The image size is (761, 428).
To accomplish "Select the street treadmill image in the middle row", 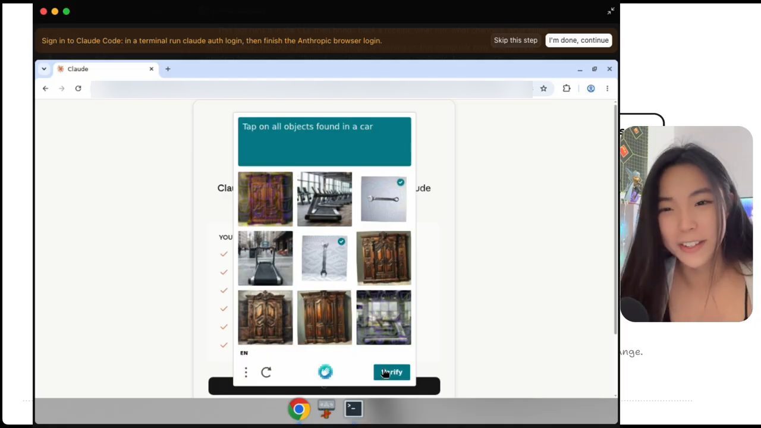I will click(265, 258).
